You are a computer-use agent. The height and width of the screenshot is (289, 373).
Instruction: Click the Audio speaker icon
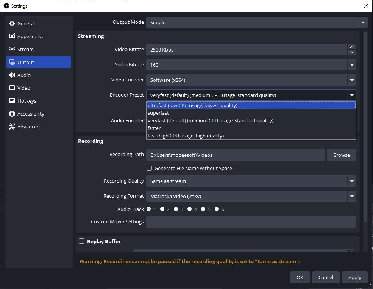[12, 75]
